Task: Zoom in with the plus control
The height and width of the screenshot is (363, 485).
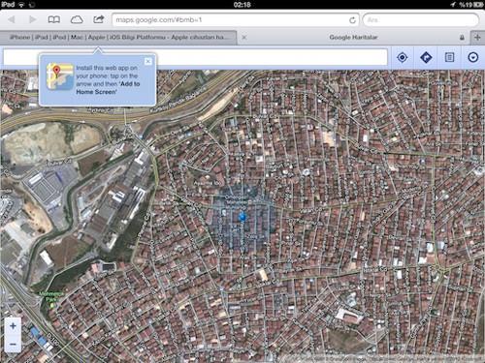Action: (x=13, y=326)
